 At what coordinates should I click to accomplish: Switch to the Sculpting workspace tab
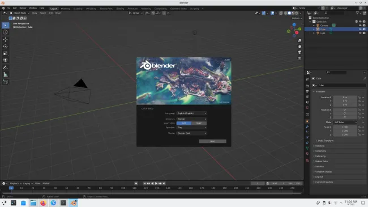(78, 9)
